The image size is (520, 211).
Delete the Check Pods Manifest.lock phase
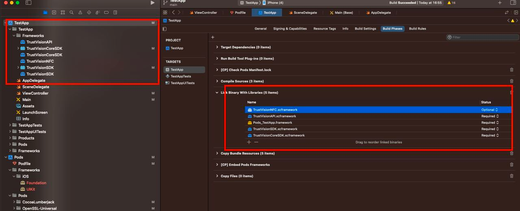click(x=511, y=70)
